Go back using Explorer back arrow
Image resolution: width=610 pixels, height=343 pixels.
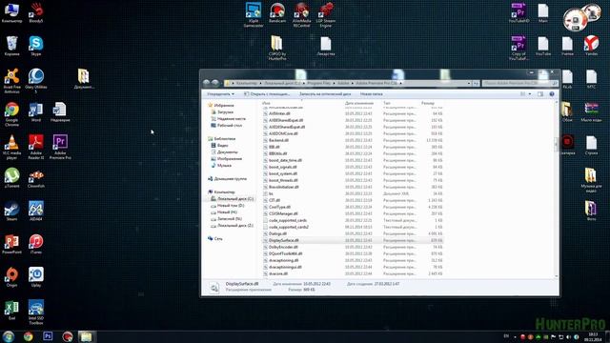207,83
